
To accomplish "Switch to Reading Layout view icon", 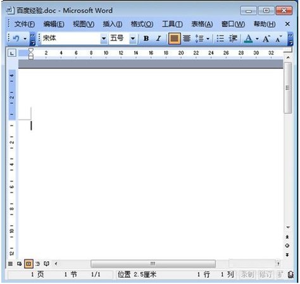I will pos(46,264).
